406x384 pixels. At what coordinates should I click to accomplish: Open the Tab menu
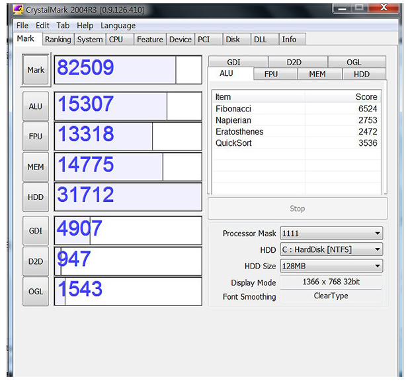(63, 25)
